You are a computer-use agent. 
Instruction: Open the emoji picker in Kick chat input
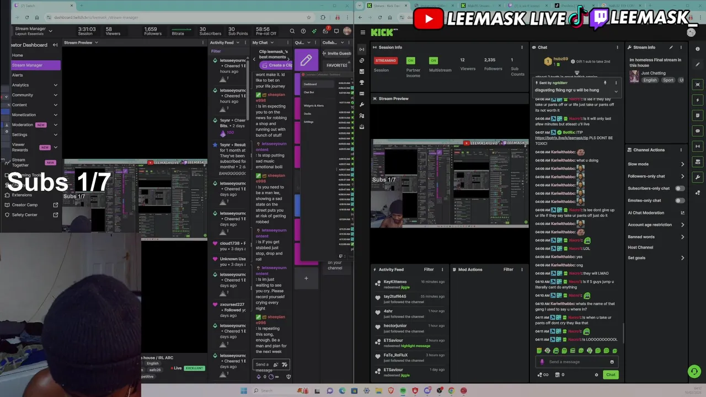click(612, 362)
